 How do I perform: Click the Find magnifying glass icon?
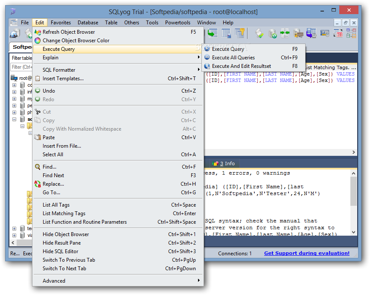(38, 167)
